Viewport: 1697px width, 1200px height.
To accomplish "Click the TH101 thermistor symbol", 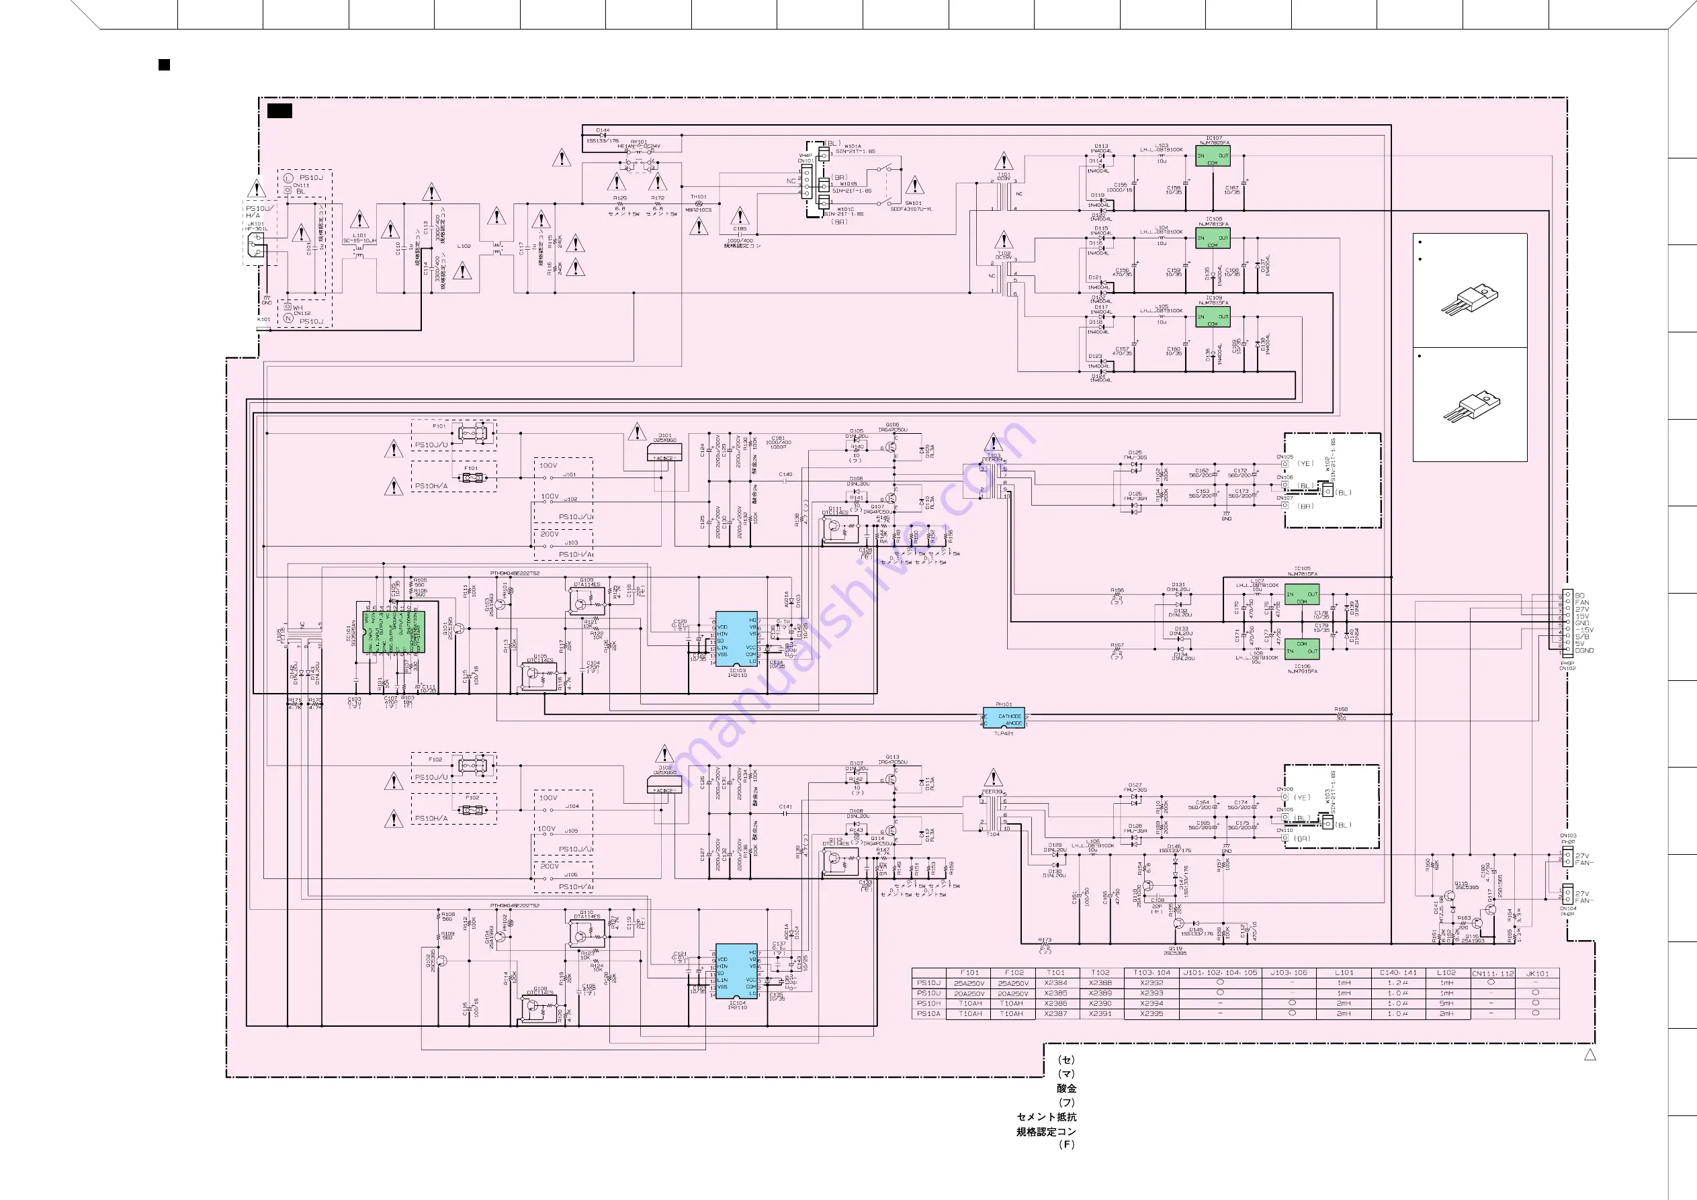I will click(699, 203).
